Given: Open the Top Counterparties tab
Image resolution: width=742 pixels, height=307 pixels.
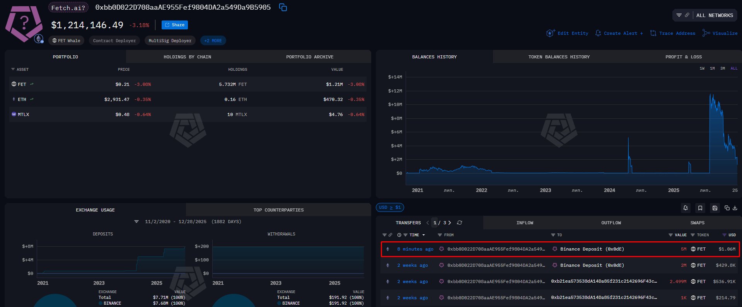Looking at the screenshot, I should (x=278, y=210).
